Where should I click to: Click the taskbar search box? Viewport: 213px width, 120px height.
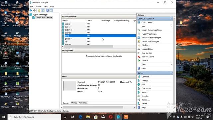click(x=34, y=117)
